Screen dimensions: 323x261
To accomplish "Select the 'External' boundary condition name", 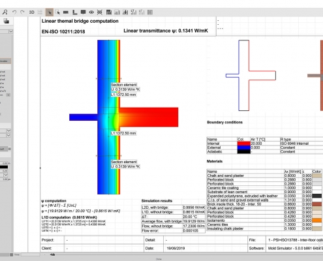I will 214,147.
